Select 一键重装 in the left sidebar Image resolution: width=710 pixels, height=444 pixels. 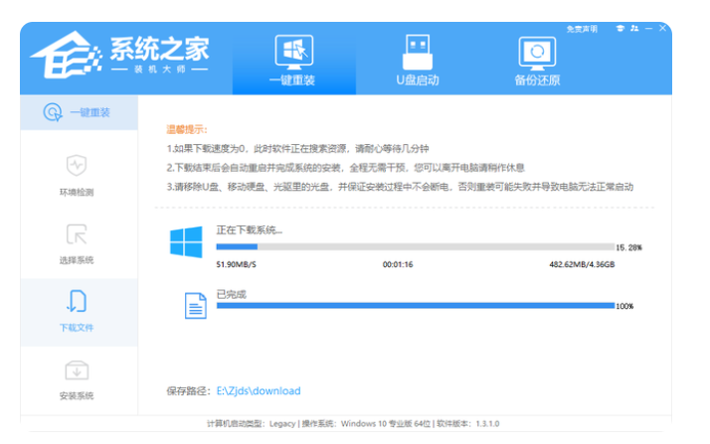(79, 113)
